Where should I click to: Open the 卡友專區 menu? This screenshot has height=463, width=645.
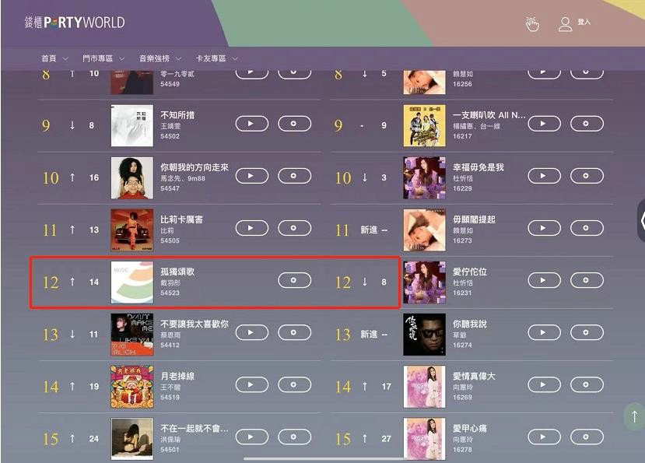[x=217, y=58]
